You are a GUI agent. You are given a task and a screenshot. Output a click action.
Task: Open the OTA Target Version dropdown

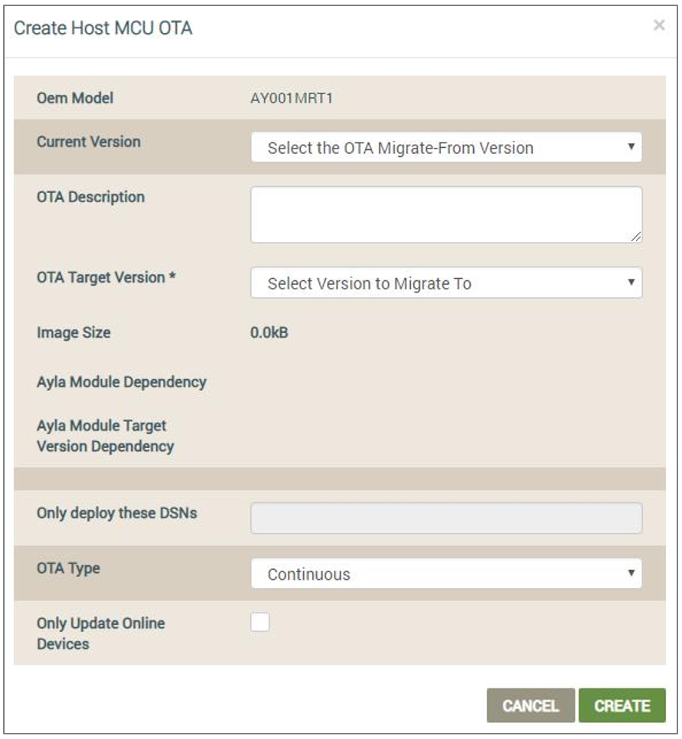click(446, 283)
